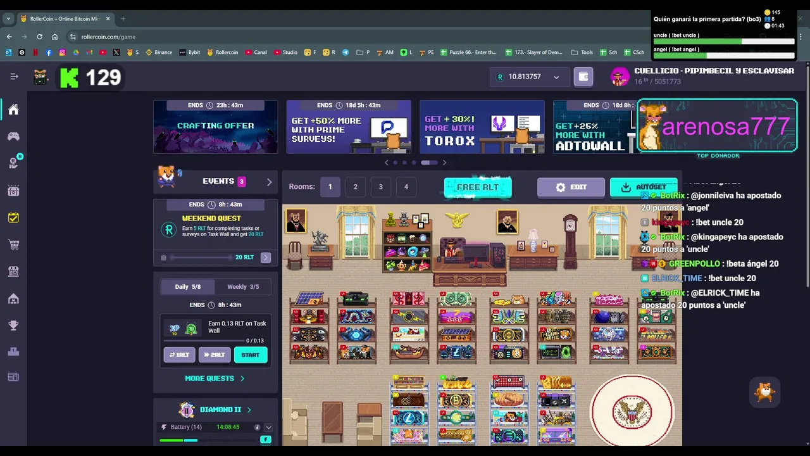Expand the Weekend Quest reward arrow

(266, 258)
